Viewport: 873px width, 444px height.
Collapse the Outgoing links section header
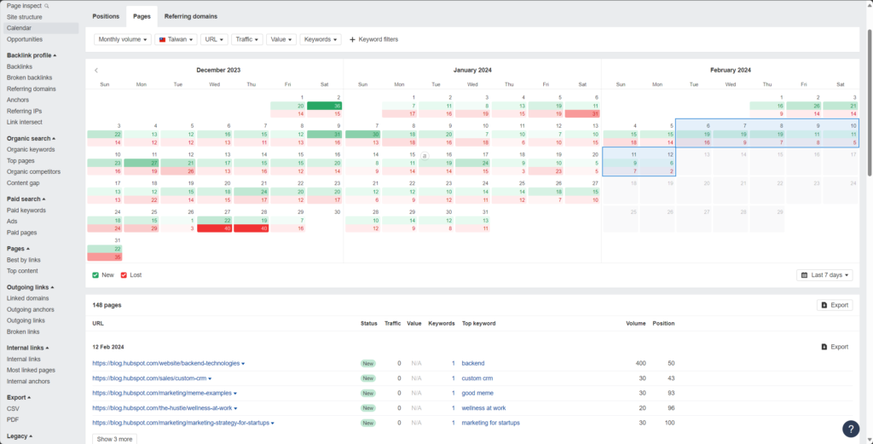(30, 288)
